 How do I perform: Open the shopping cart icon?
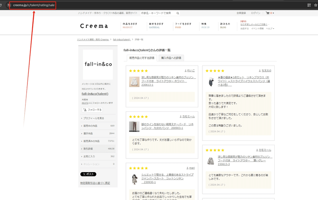268,13
